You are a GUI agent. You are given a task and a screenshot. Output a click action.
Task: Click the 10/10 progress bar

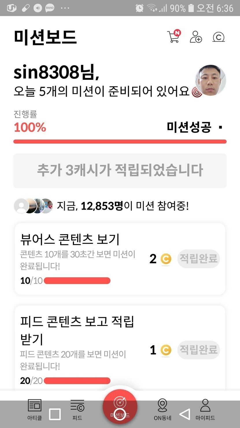click(77, 281)
